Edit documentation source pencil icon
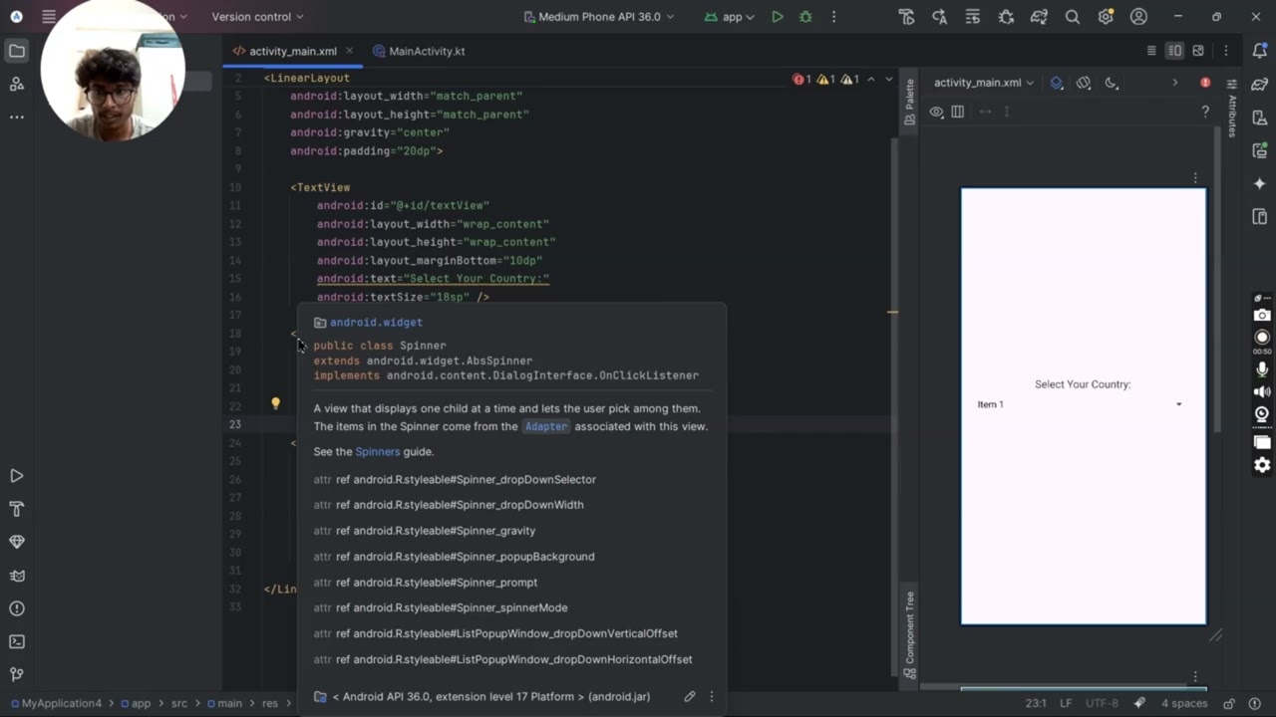This screenshot has width=1276, height=717. [689, 696]
